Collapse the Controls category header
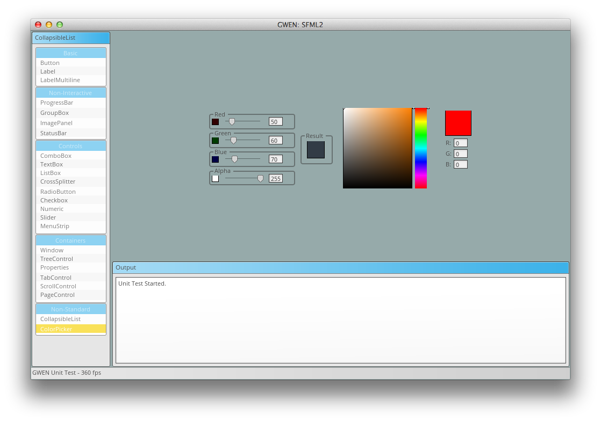Image resolution: width=601 pixels, height=422 pixels. [70, 145]
